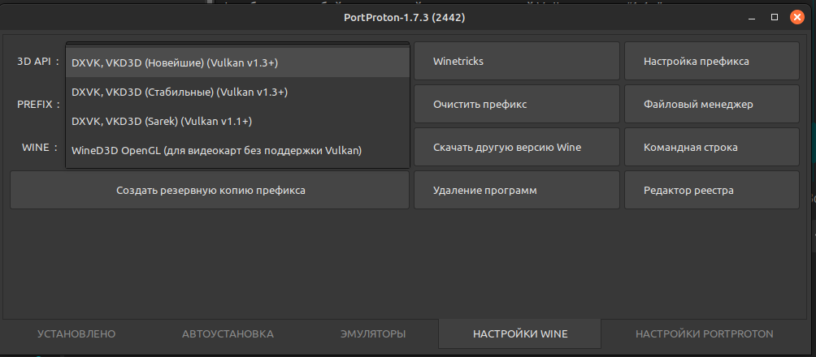The image size is (816, 357).
Task: Open Удаление программ
Action: (517, 190)
